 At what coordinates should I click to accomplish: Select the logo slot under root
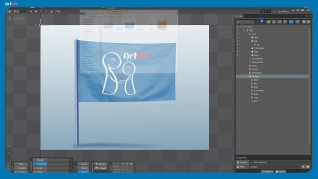coord(256,55)
